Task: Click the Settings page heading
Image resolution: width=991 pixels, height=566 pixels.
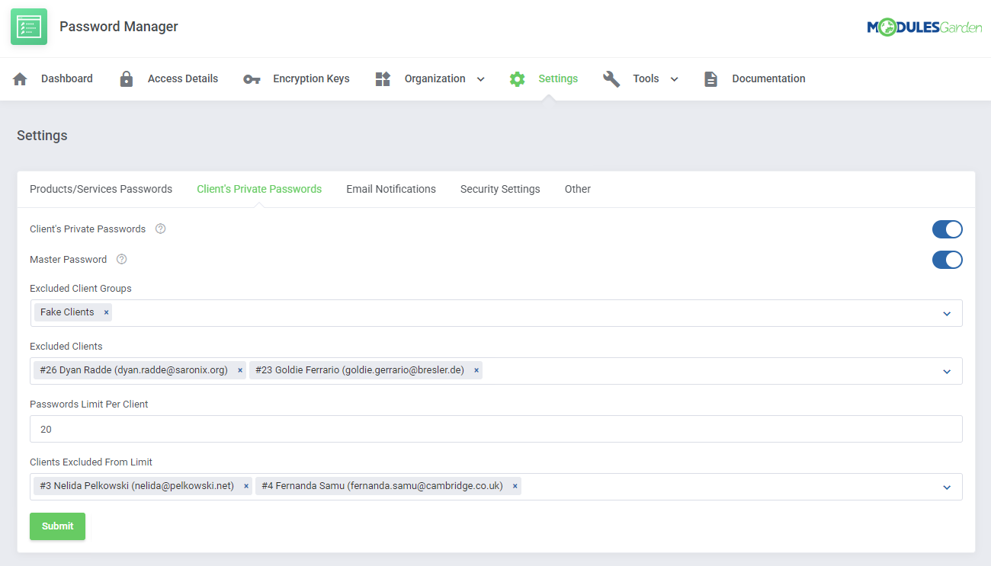Action: tap(42, 136)
